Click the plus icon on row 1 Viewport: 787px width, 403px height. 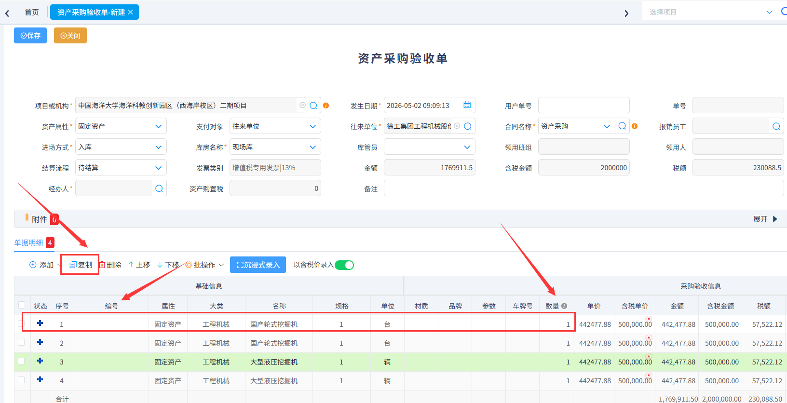pyautogui.click(x=40, y=323)
